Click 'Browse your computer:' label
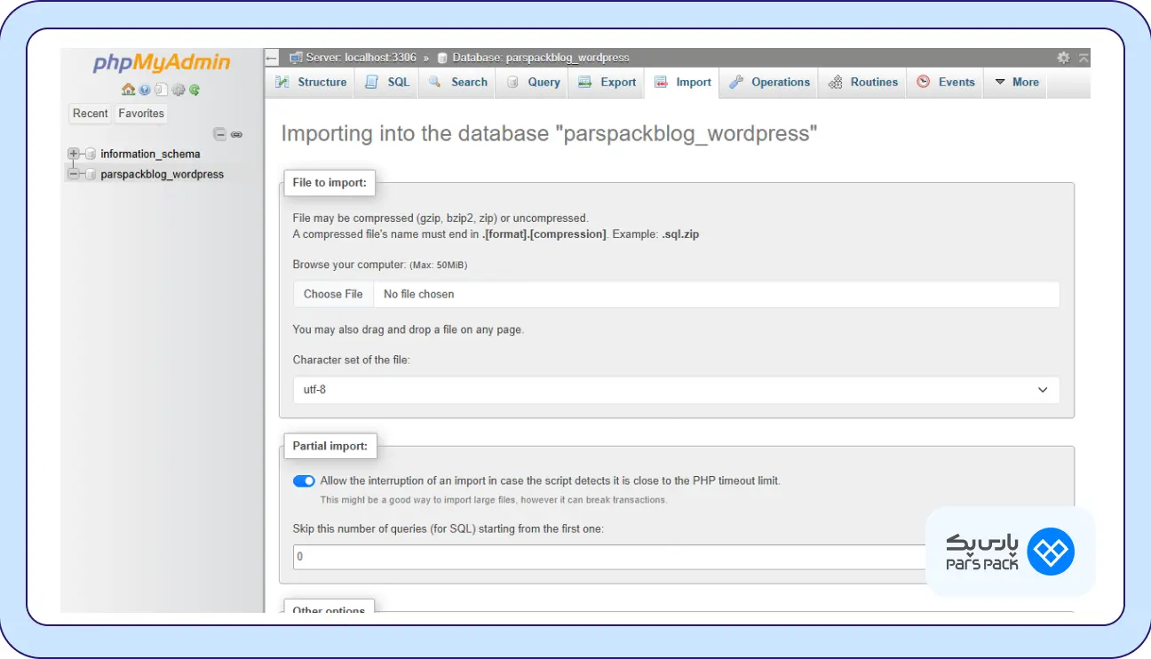The image size is (1151, 659). click(349, 265)
